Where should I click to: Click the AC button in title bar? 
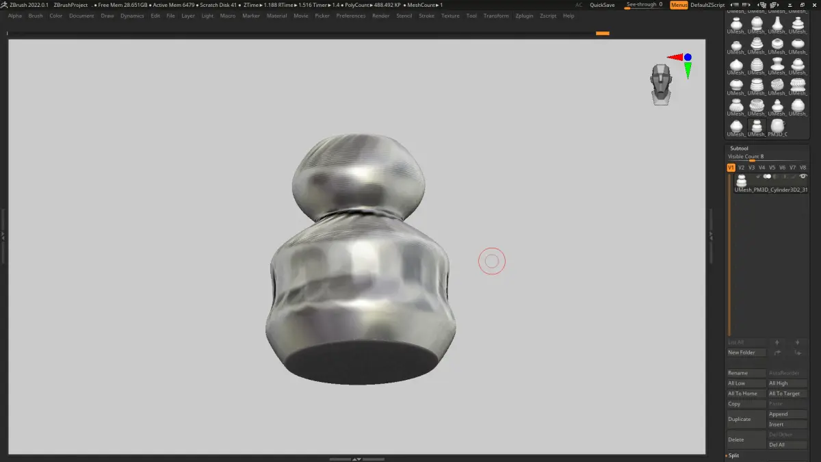(x=579, y=5)
